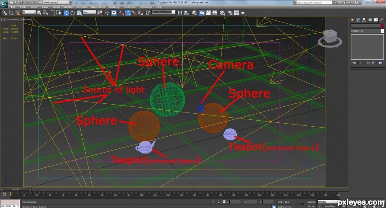Open the Group menu

pyautogui.click(x=34, y=7)
